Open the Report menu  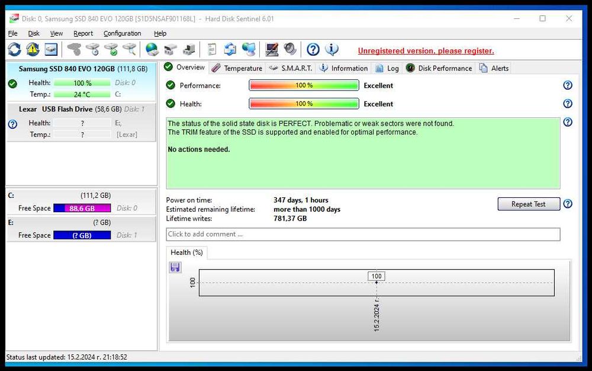pyautogui.click(x=83, y=33)
